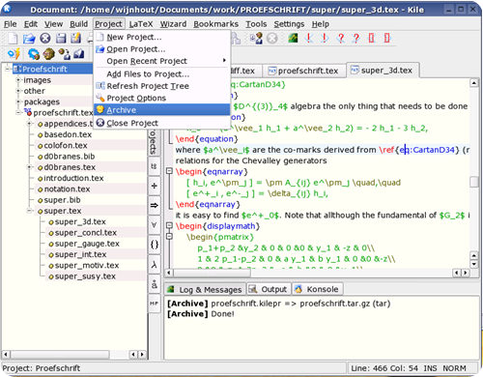Click the blue gear compile icon
This screenshot has height=377, width=483.
[34, 54]
